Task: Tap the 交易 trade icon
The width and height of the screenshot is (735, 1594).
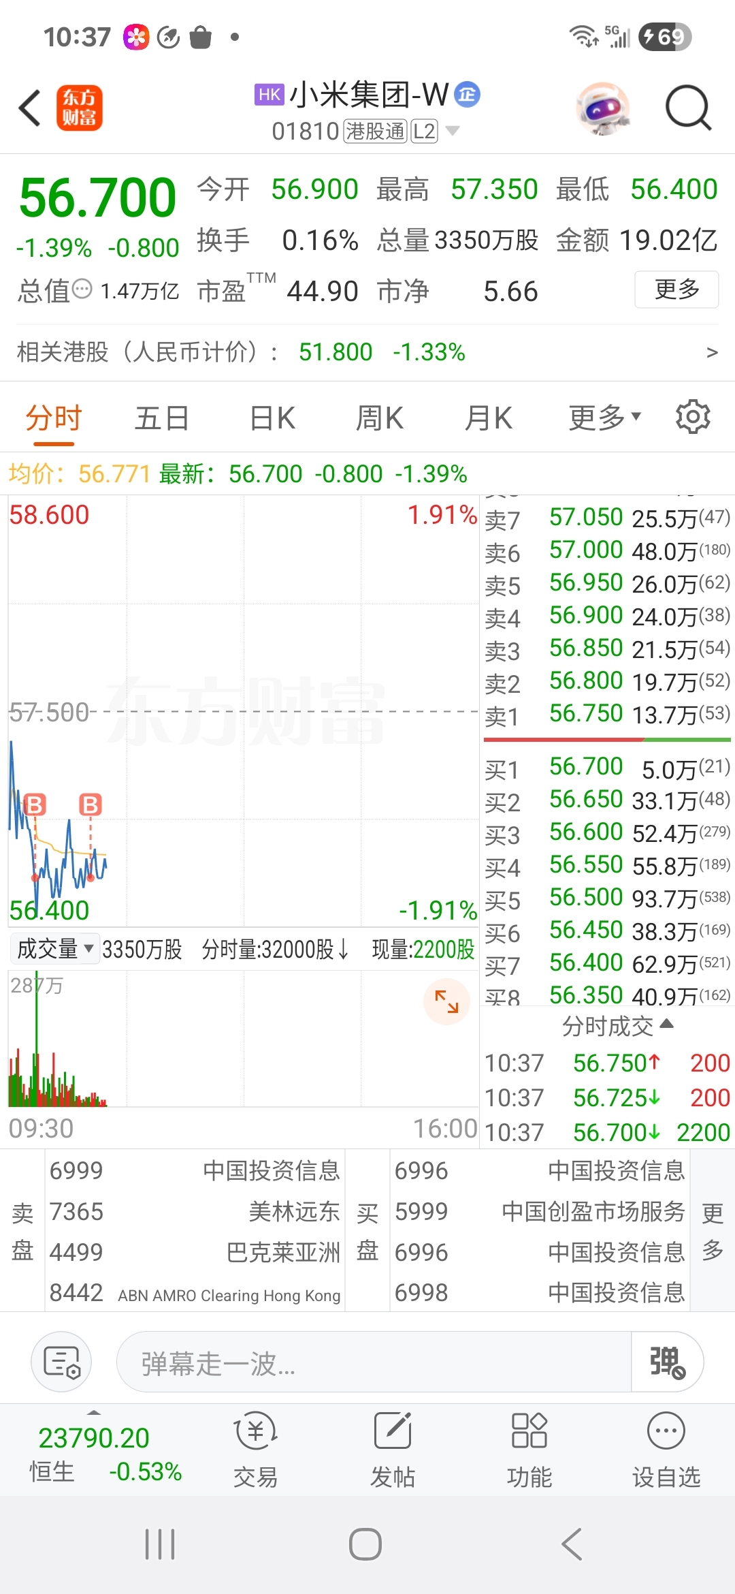Action: 255,1450
